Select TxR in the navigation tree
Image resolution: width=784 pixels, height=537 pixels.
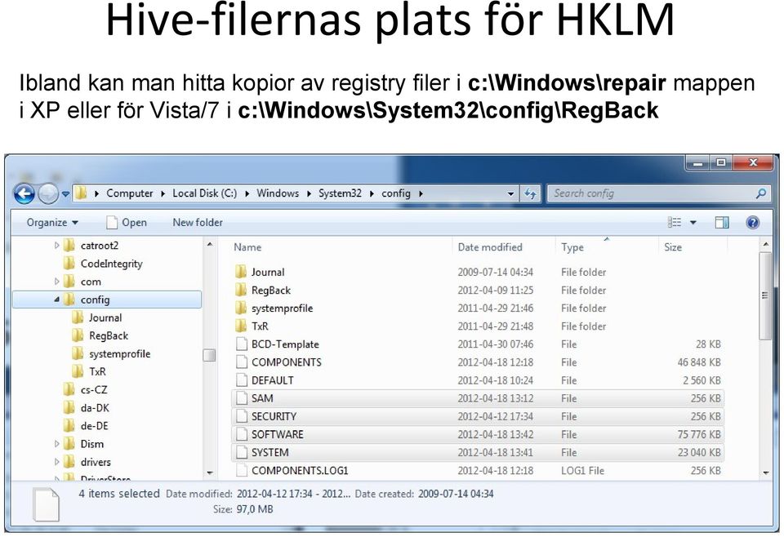(97, 371)
